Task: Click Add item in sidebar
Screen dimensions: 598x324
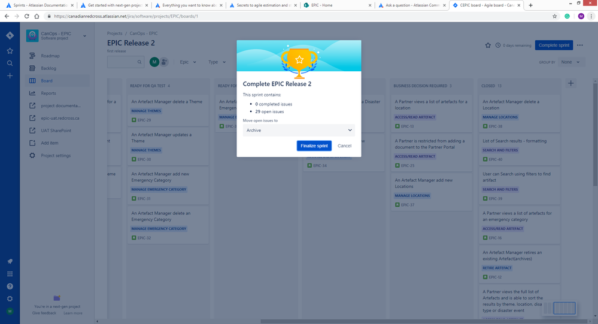Action: pos(58,143)
